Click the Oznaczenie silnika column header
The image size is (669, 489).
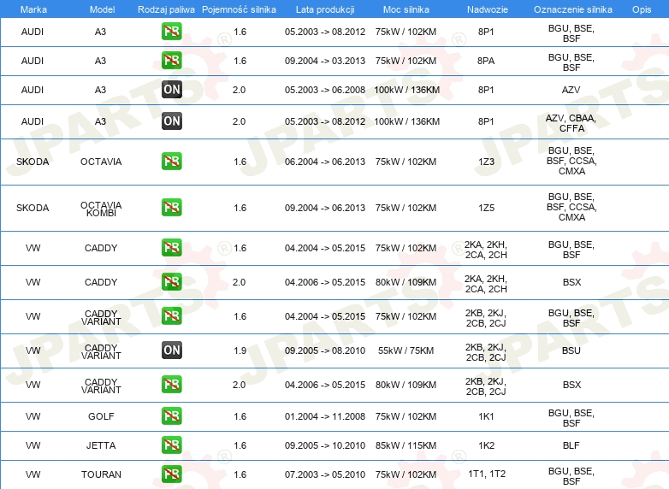[573, 9]
